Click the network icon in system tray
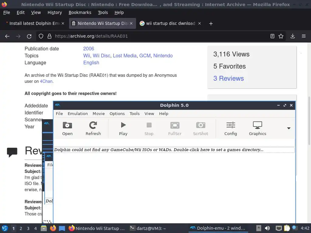Screen dimensions: 311x233 click(279, 228)
